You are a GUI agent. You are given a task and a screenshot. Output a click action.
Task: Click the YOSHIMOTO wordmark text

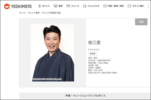[21, 6]
